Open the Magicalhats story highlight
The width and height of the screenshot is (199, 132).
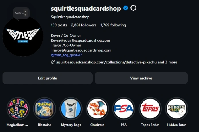coord(18,109)
